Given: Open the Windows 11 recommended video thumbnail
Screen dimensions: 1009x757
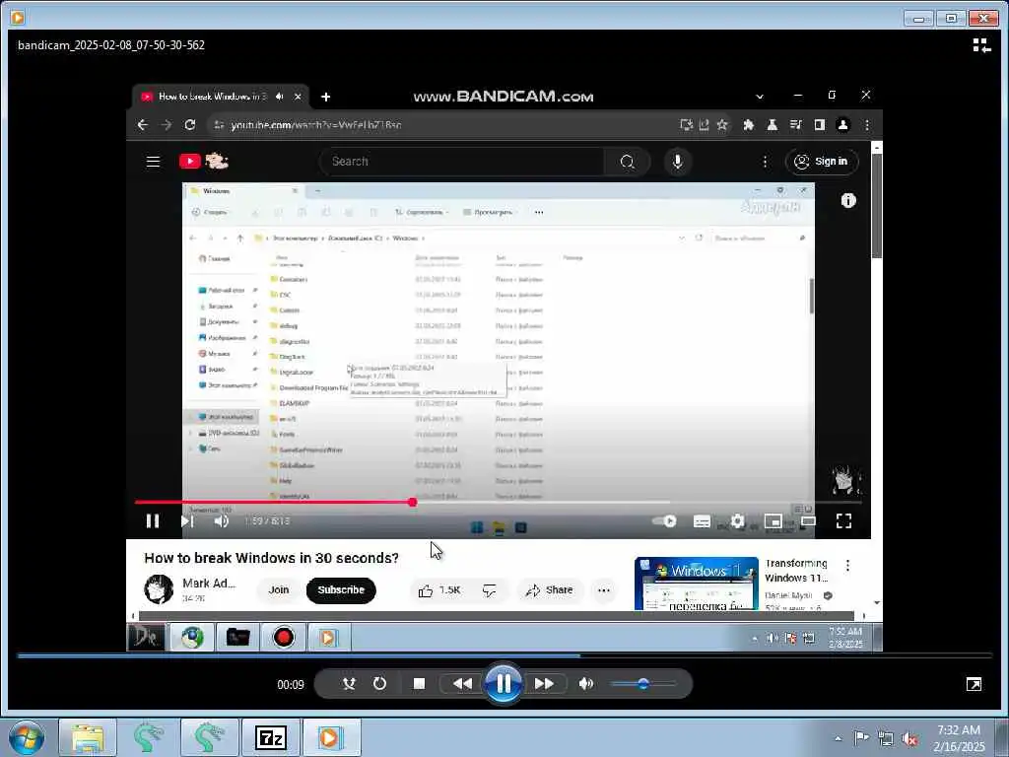Looking at the screenshot, I should (x=697, y=584).
